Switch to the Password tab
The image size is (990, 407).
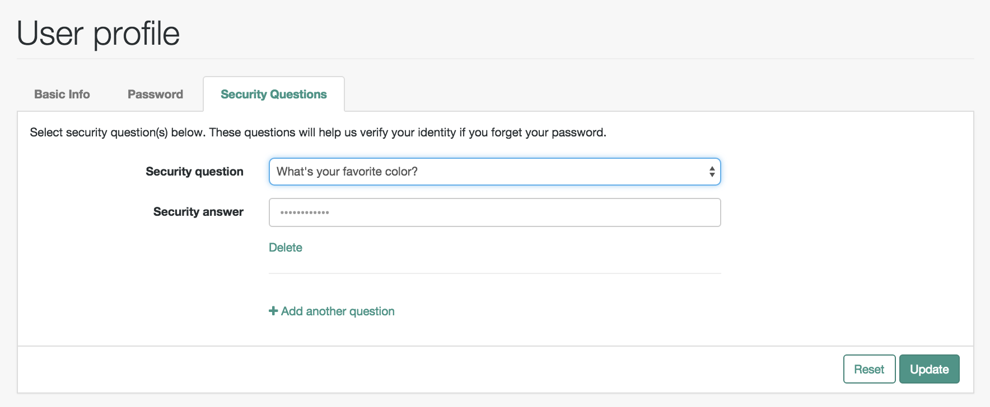point(155,94)
